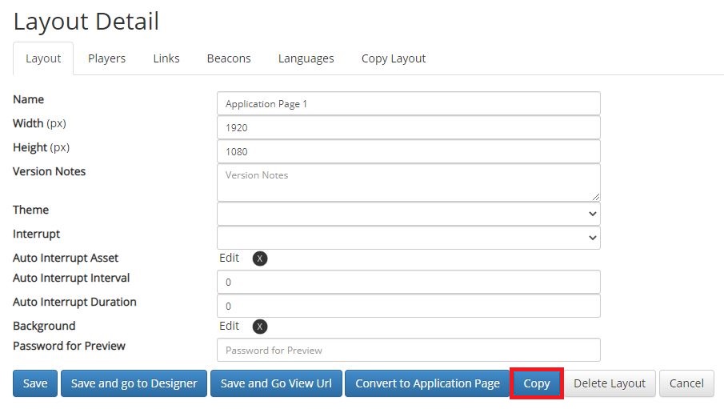Click Convert to Application Page button
The height and width of the screenshot is (409, 724).
pyautogui.click(x=427, y=383)
